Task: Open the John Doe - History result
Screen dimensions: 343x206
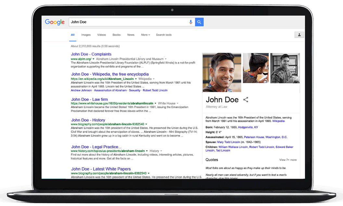Action: pyautogui.click(x=88, y=120)
